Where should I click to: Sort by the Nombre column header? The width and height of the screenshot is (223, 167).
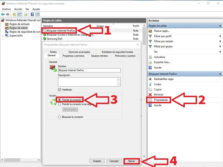pyautogui.click(x=48, y=26)
